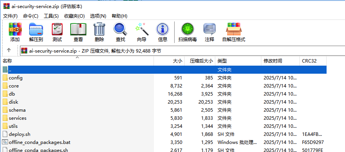Image resolution: width=345 pixels, height=152 pixels.
Task: Click the WinRAR icon in title bar
Action: click(x=7, y=6)
